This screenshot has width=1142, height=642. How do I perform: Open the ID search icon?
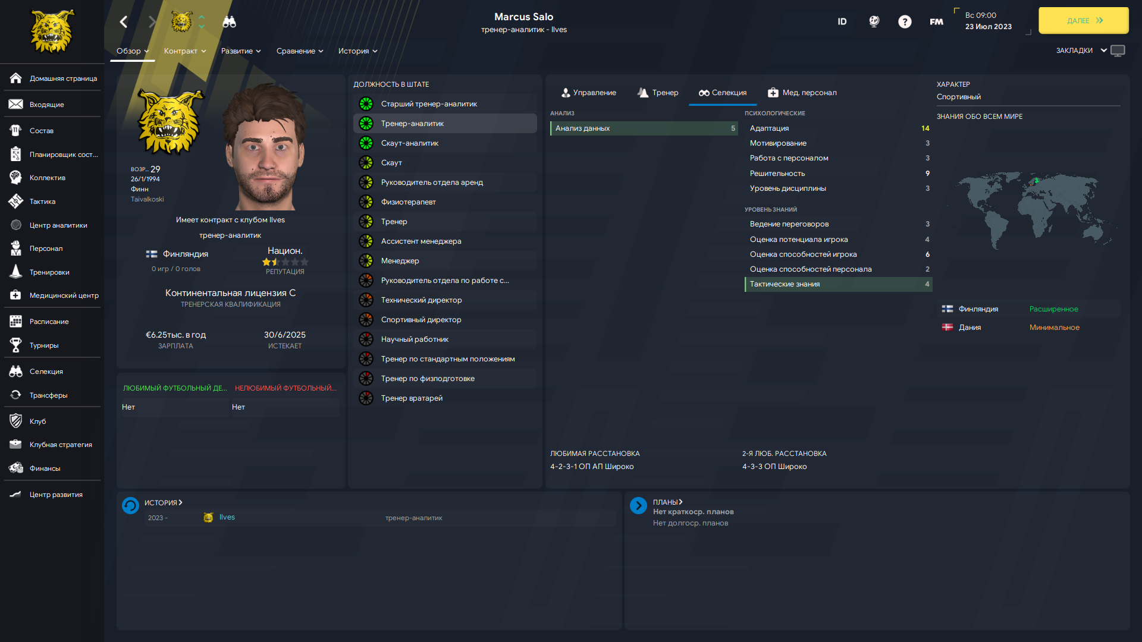coord(842,22)
